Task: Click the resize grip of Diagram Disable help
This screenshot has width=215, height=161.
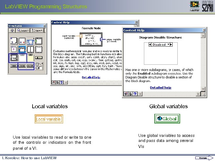Action: click(x=203, y=94)
